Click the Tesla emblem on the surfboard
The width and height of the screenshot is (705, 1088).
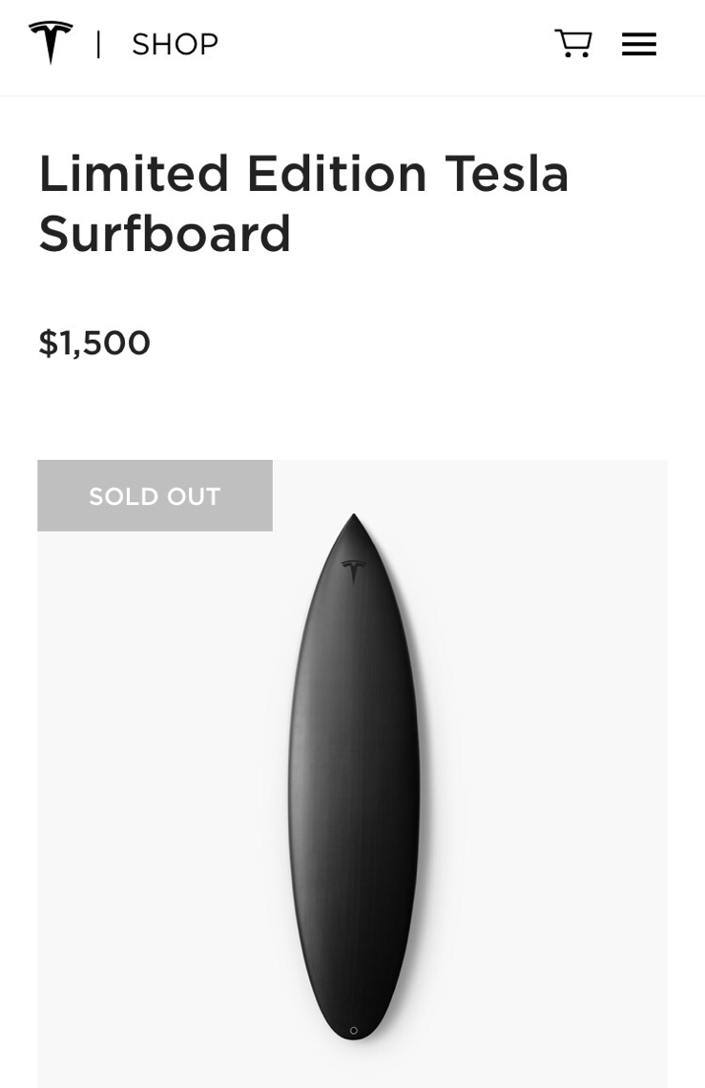(x=354, y=571)
